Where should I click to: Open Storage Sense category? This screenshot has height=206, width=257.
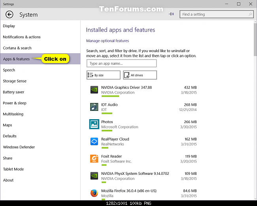40,81
